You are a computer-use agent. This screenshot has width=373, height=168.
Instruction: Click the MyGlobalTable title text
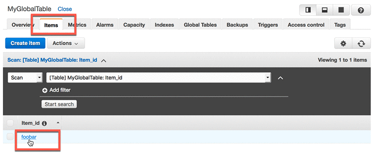click(x=29, y=9)
